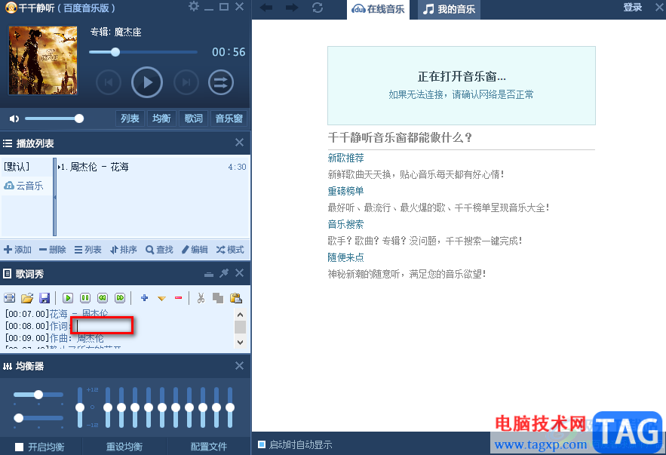Save lyrics with the floppy disk icon
Screen dimensions: 666x455
45,298
